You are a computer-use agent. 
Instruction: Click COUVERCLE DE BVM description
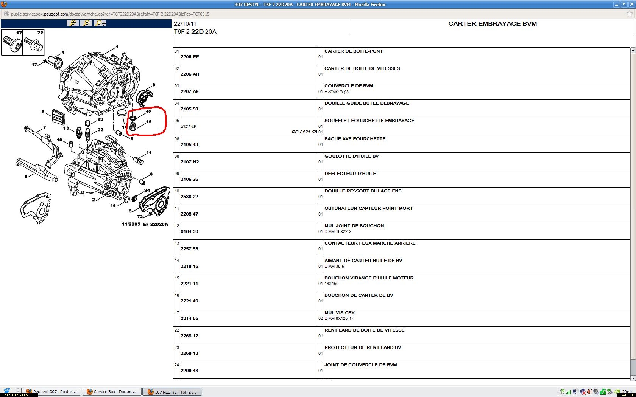point(349,86)
